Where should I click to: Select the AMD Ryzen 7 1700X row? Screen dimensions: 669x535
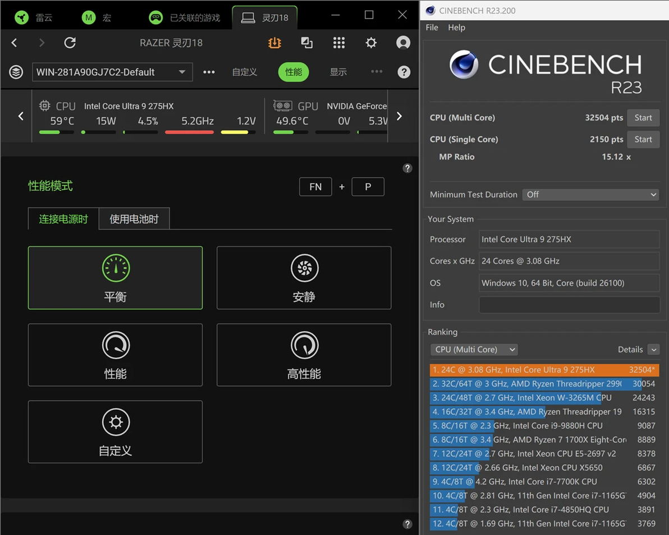(544, 440)
